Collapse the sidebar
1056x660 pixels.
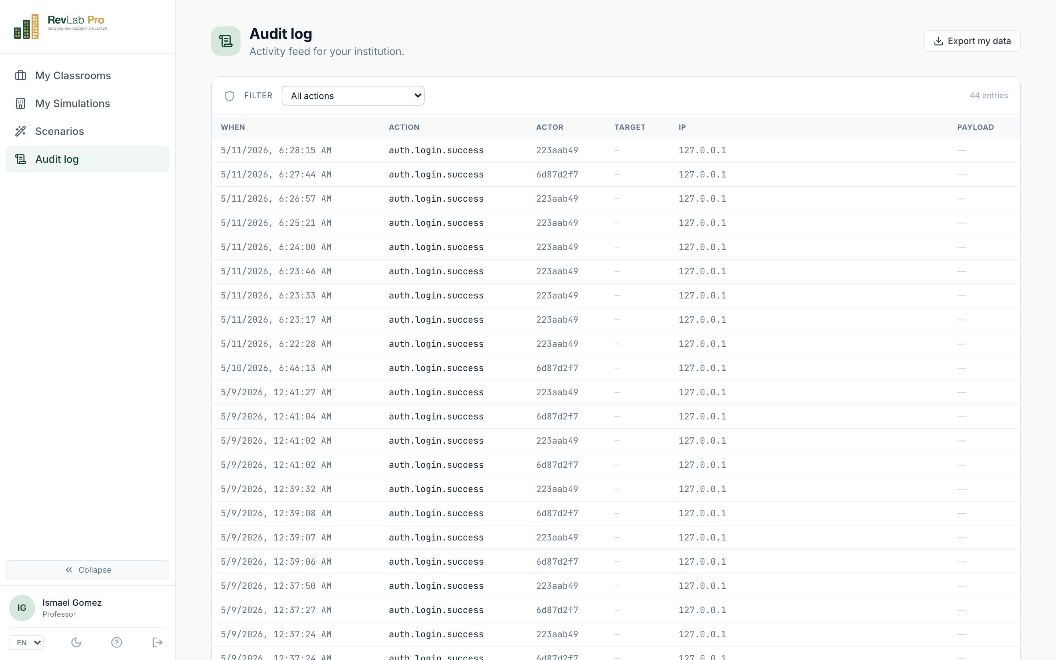87,570
